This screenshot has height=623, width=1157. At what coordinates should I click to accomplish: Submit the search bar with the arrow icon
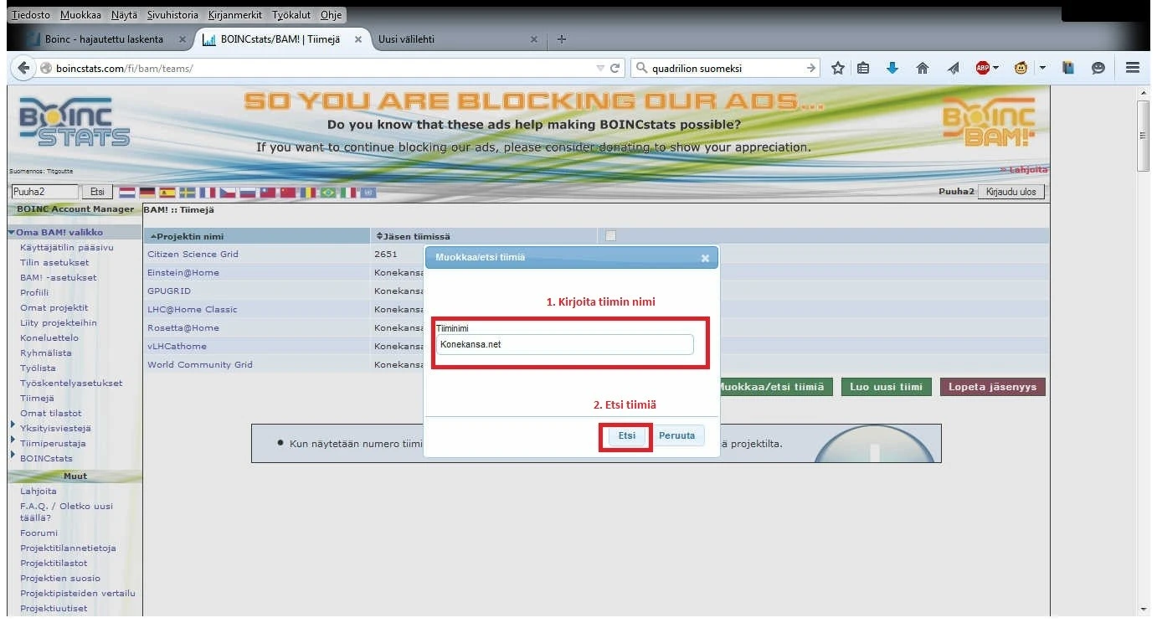(810, 69)
